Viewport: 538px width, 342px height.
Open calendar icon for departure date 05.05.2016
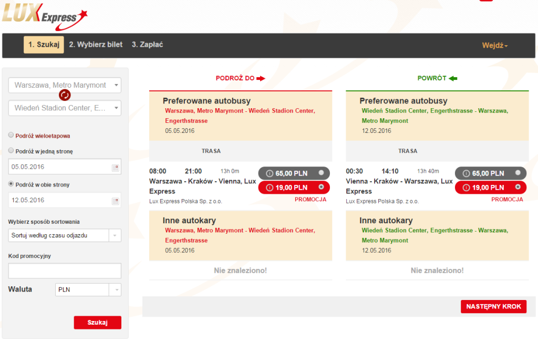click(x=115, y=168)
